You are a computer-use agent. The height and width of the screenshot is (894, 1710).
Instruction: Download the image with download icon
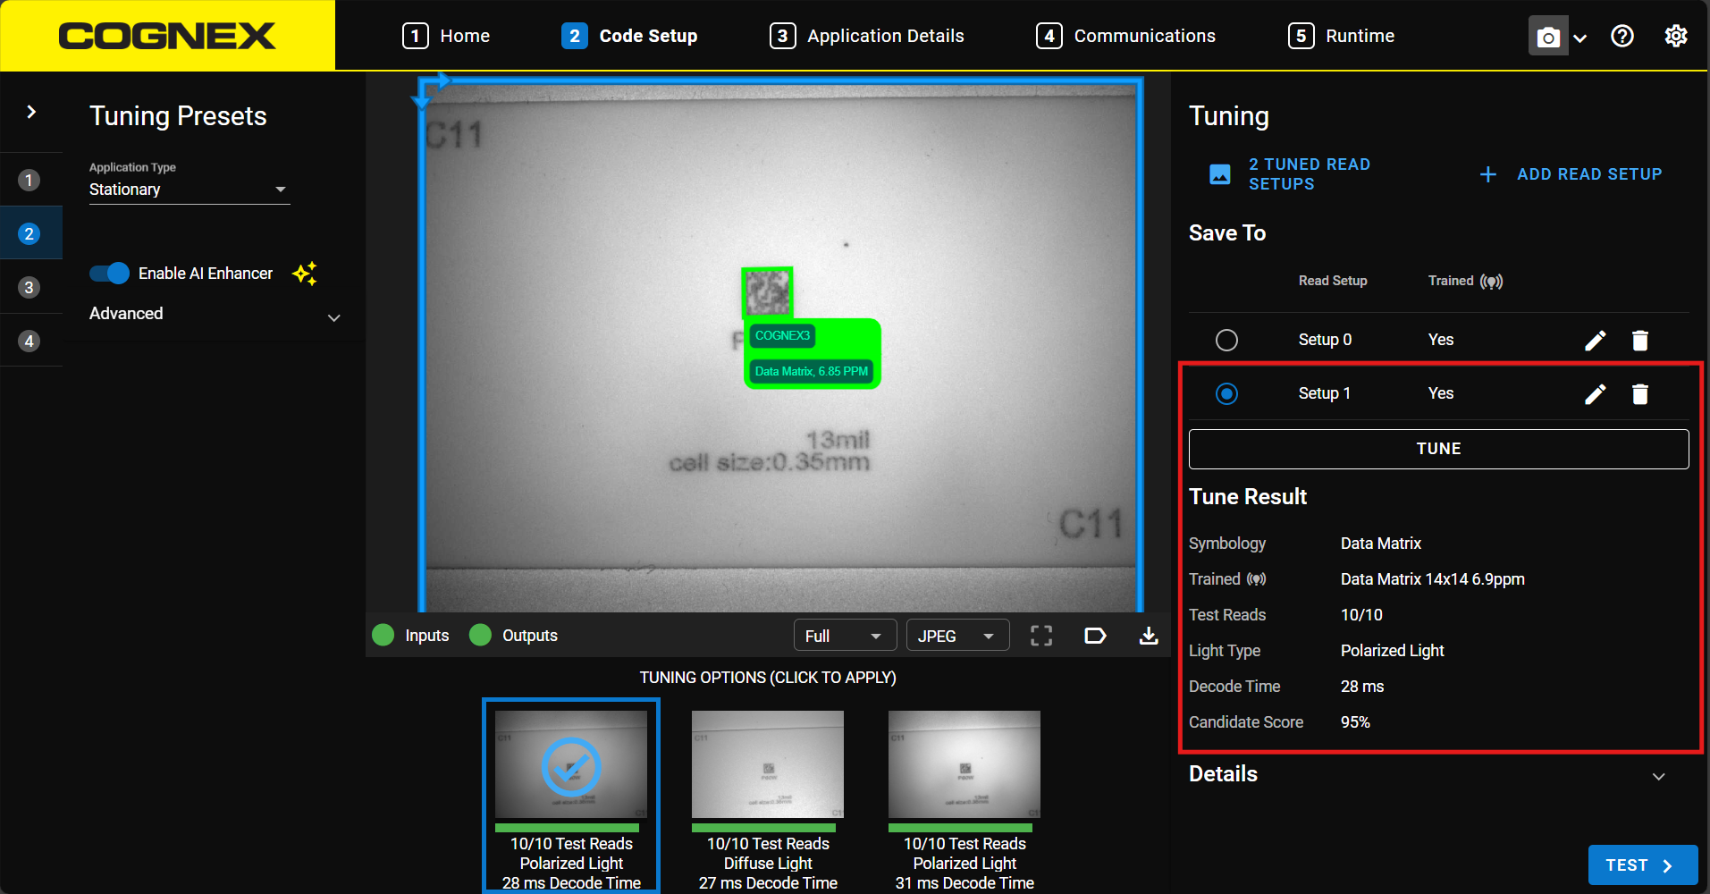(x=1149, y=636)
